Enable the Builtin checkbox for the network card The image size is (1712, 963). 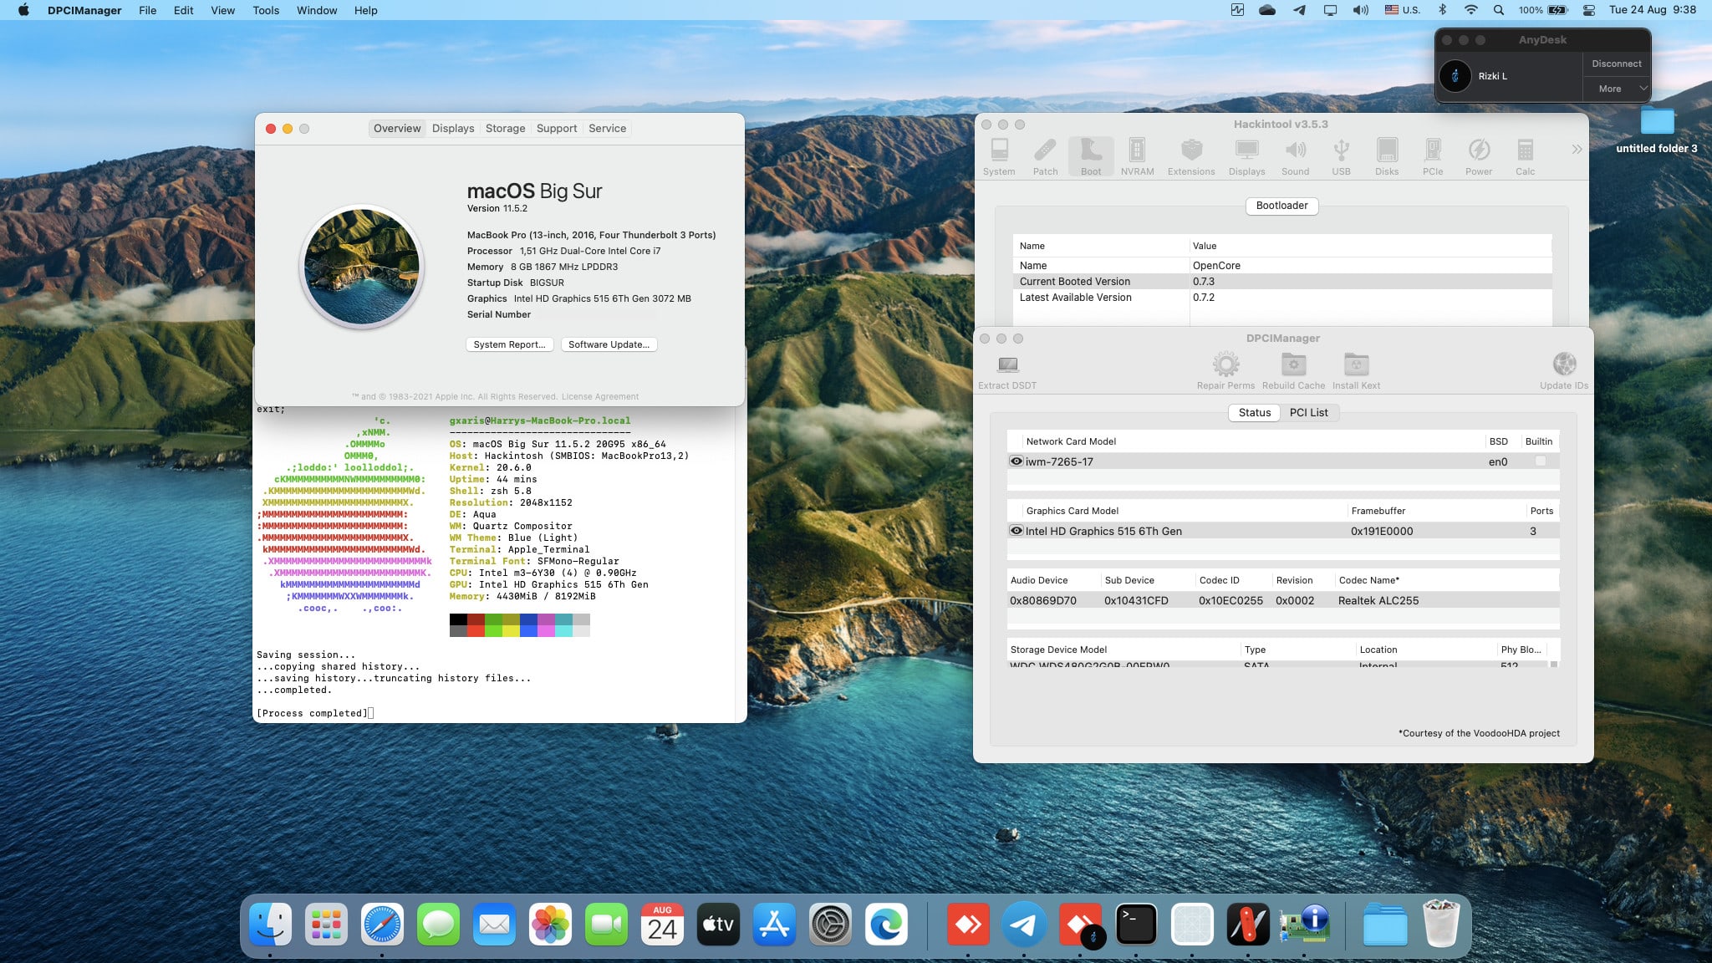[x=1539, y=461]
